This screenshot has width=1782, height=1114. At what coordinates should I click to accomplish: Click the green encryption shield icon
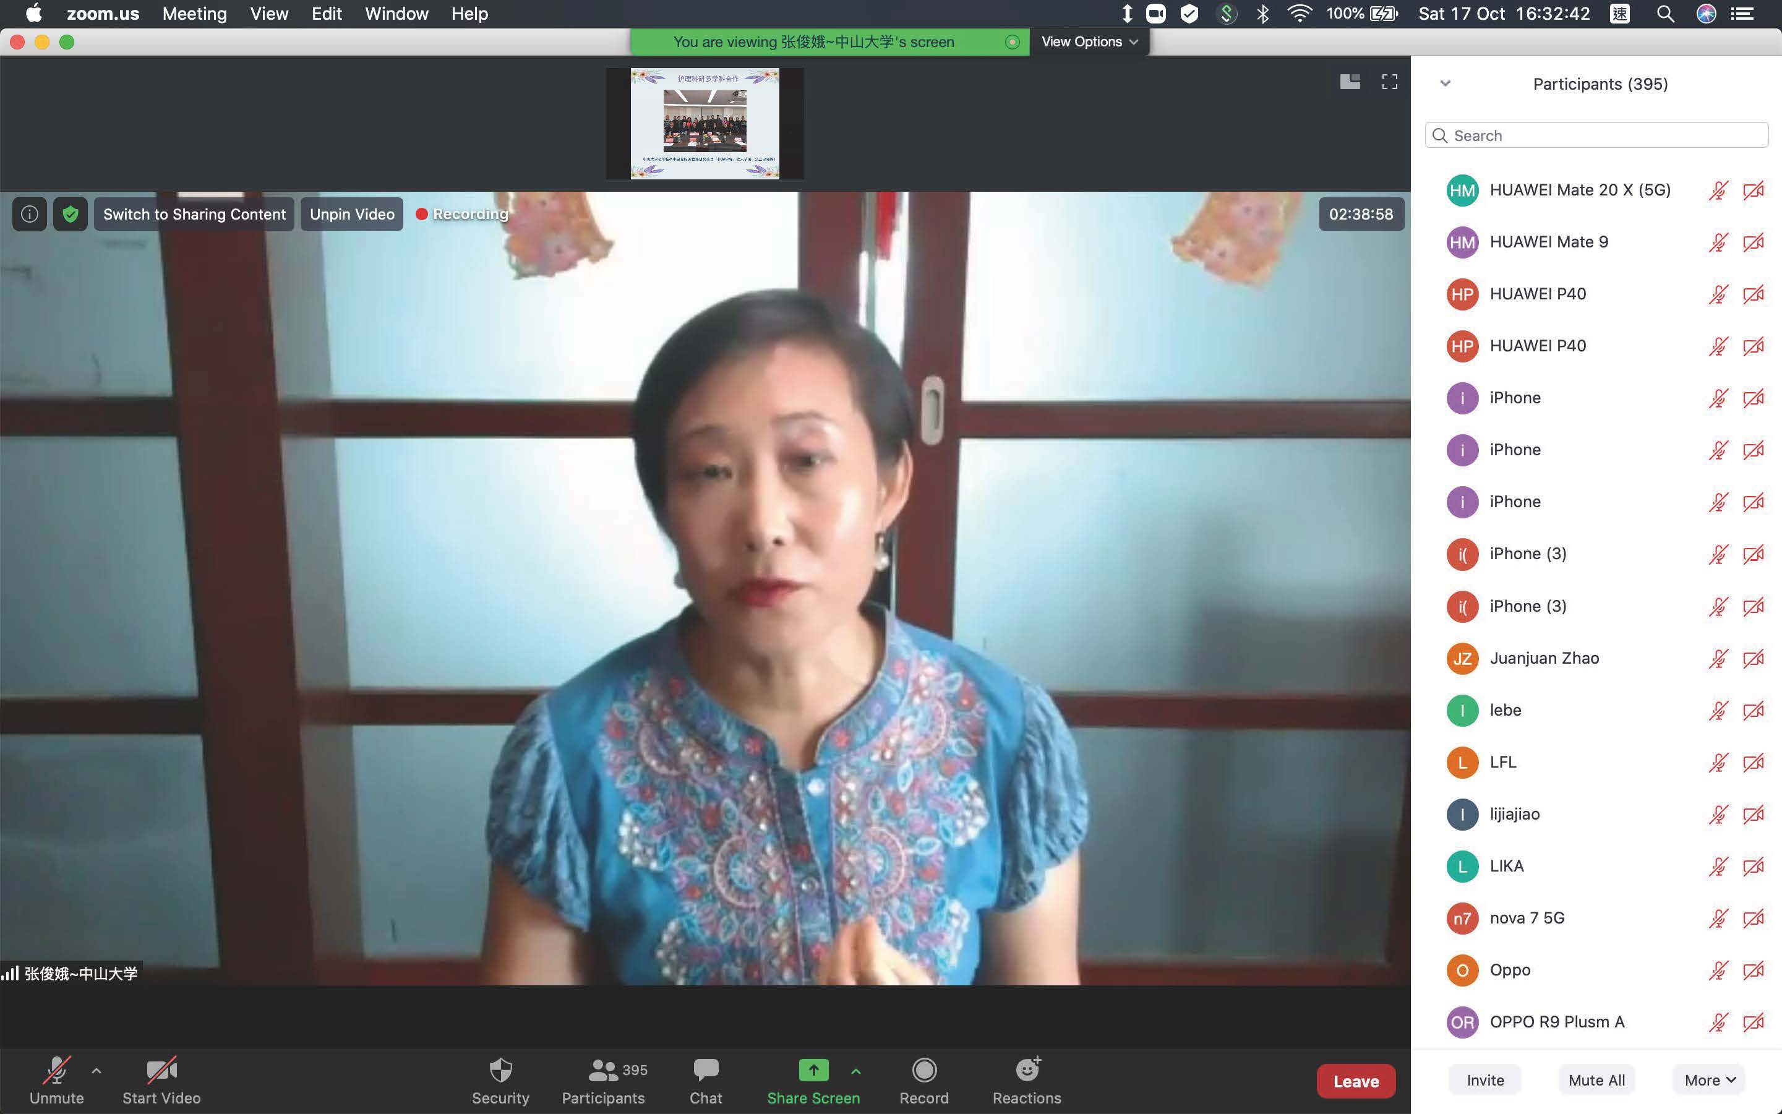coord(70,215)
